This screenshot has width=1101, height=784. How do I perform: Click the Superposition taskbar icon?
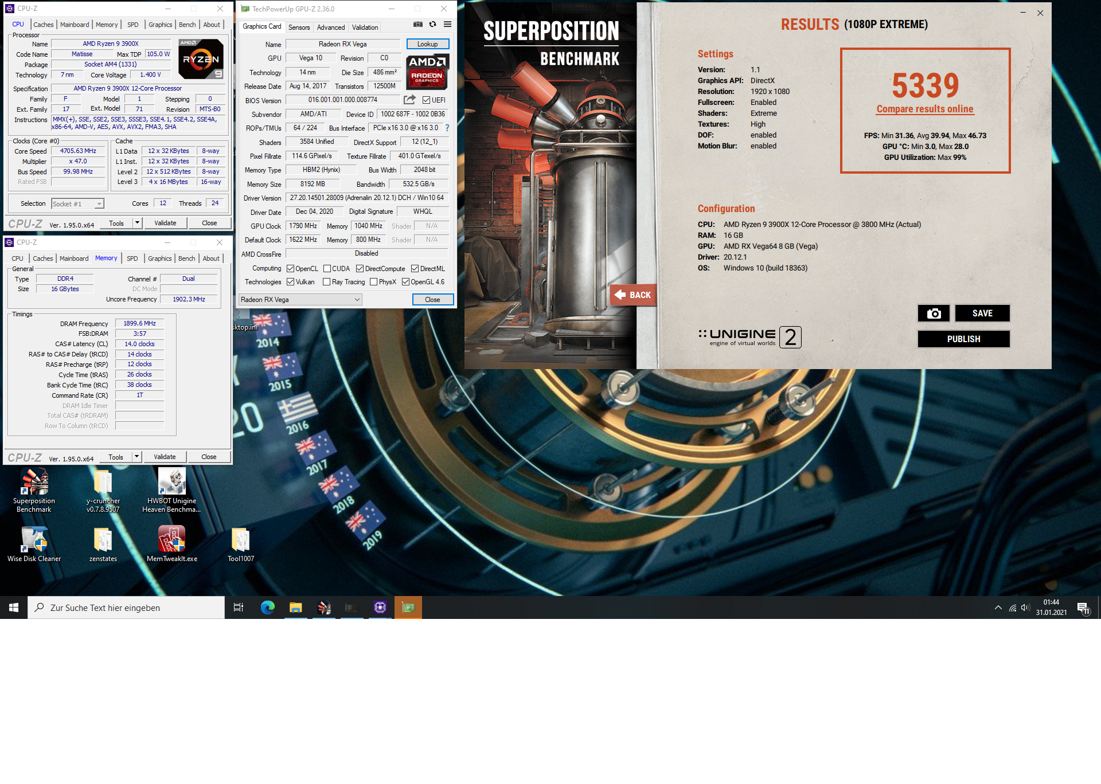[x=324, y=607]
